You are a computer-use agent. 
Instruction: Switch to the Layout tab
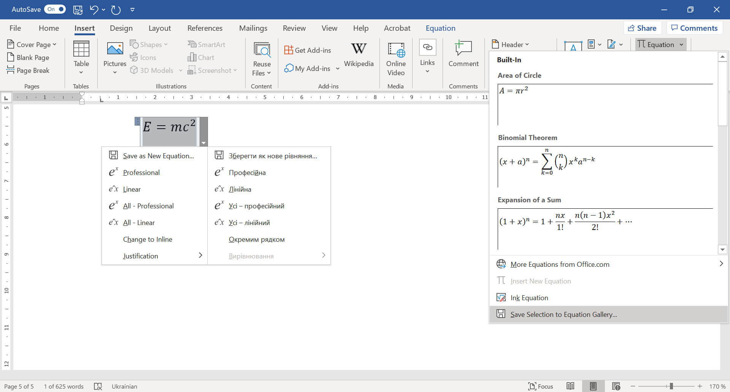click(x=159, y=28)
